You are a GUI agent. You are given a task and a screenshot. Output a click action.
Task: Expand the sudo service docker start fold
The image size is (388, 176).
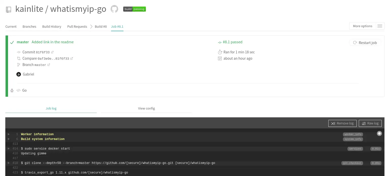(x=9, y=149)
